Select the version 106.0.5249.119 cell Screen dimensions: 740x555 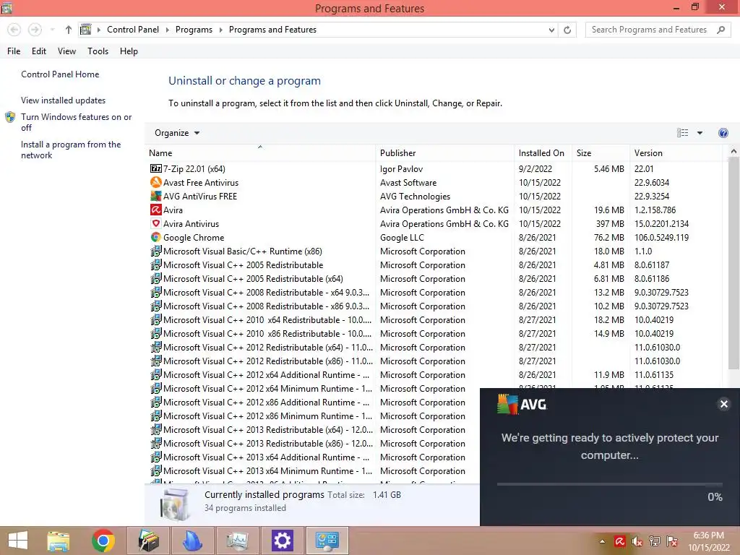pyautogui.click(x=661, y=237)
